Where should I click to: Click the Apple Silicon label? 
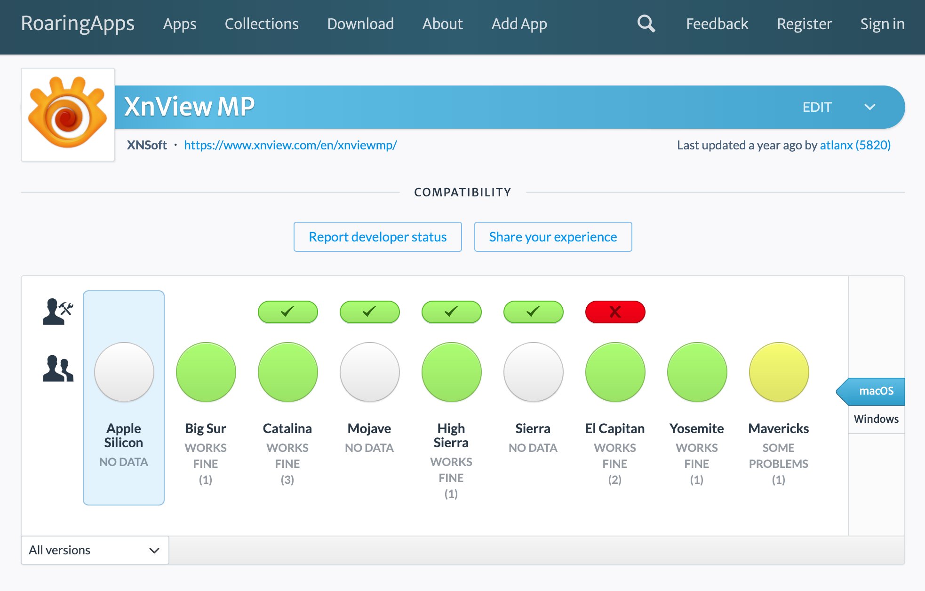pos(124,435)
